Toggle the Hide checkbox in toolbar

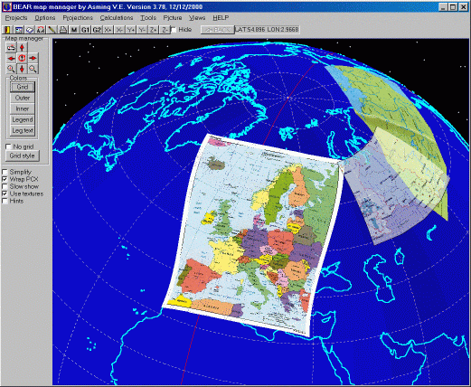coord(174,30)
